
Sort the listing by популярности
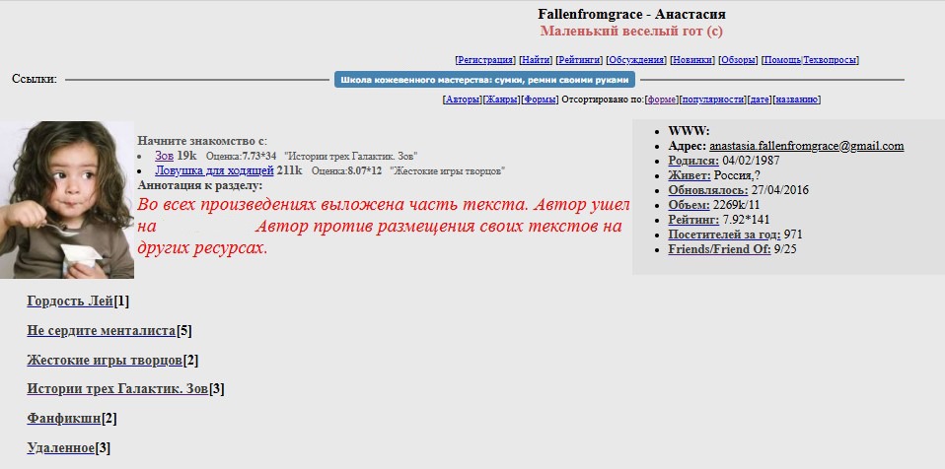pos(711,100)
